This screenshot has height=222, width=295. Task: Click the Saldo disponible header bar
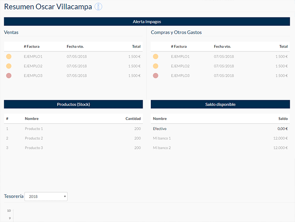(x=220, y=104)
